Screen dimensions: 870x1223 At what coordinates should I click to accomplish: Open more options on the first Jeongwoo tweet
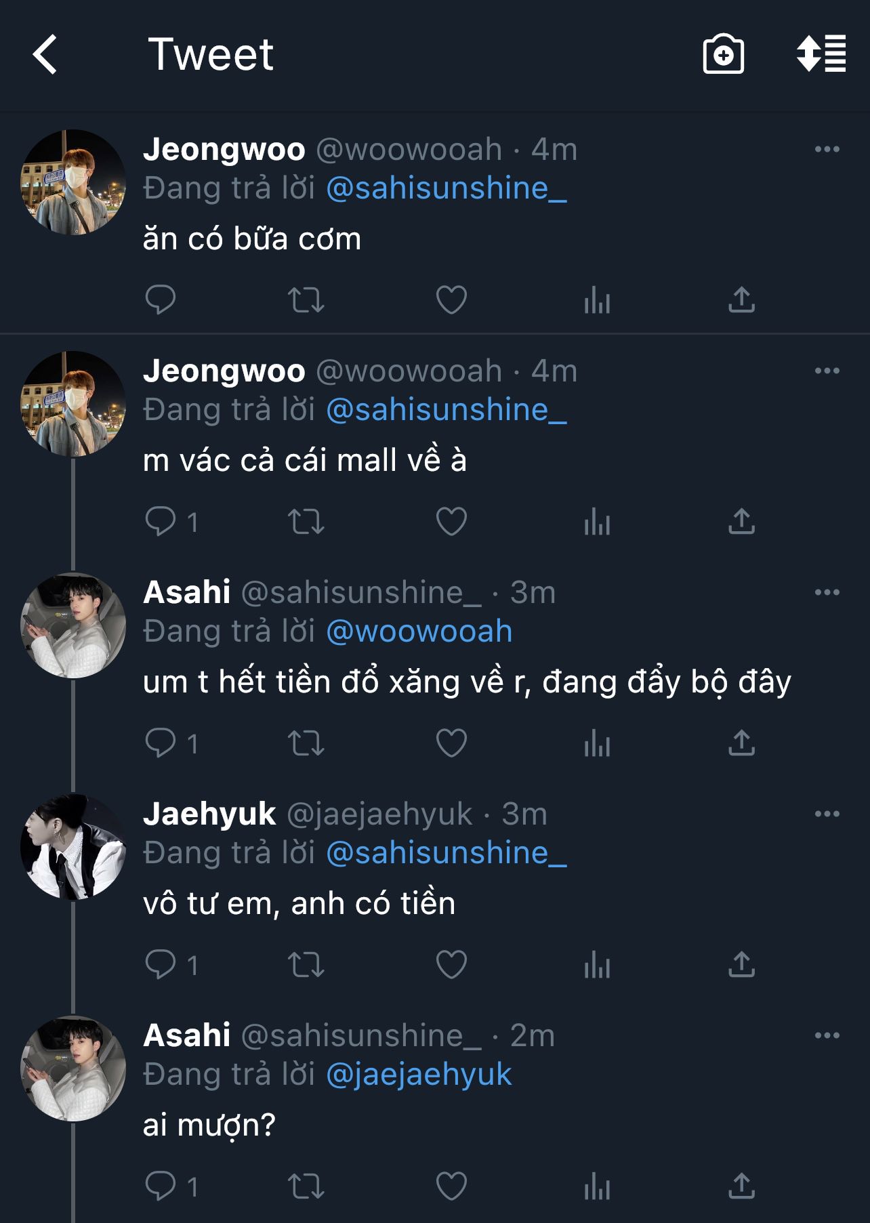tap(827, 149)
